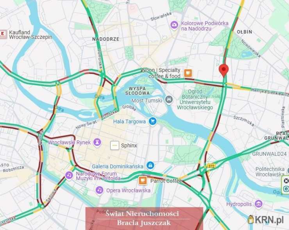The image size is (289, 230).
Task: Click the Noon Specialty coffee cup icon
Action: 188,73
